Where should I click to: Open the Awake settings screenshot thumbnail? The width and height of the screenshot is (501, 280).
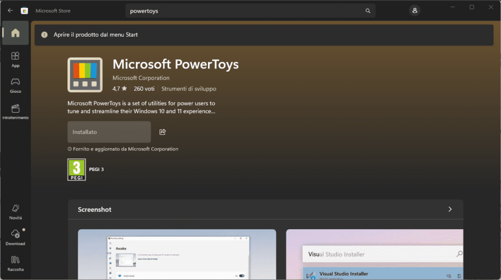point(177,254)
